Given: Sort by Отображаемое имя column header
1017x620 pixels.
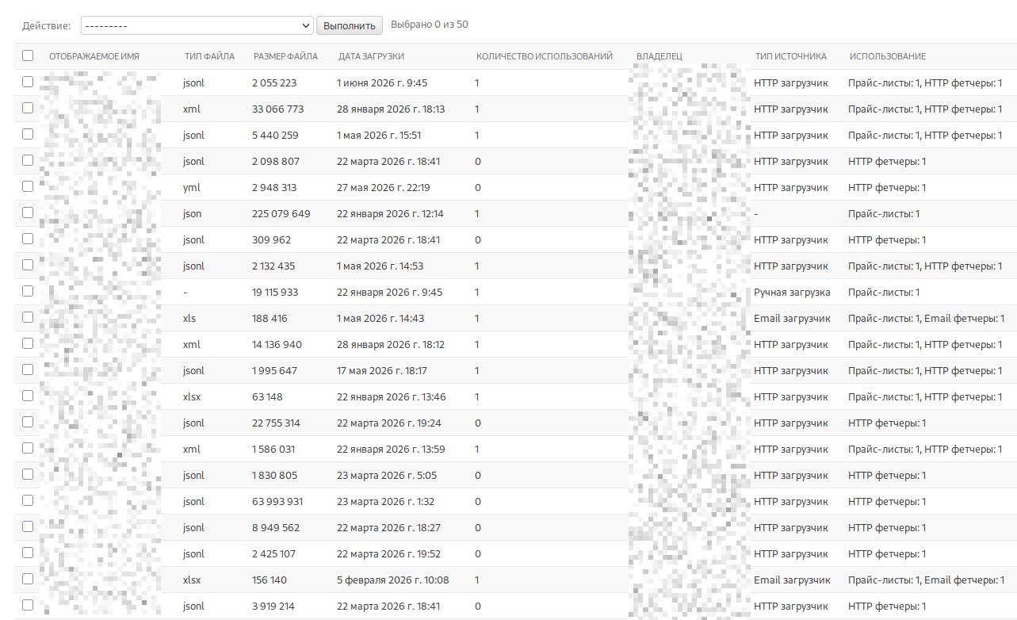Looking at the screenshot, I should [94, 56].
